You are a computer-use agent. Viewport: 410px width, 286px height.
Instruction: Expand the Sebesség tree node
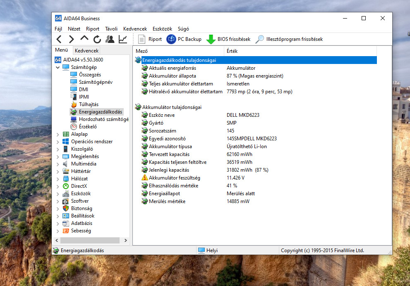[58, 231]
